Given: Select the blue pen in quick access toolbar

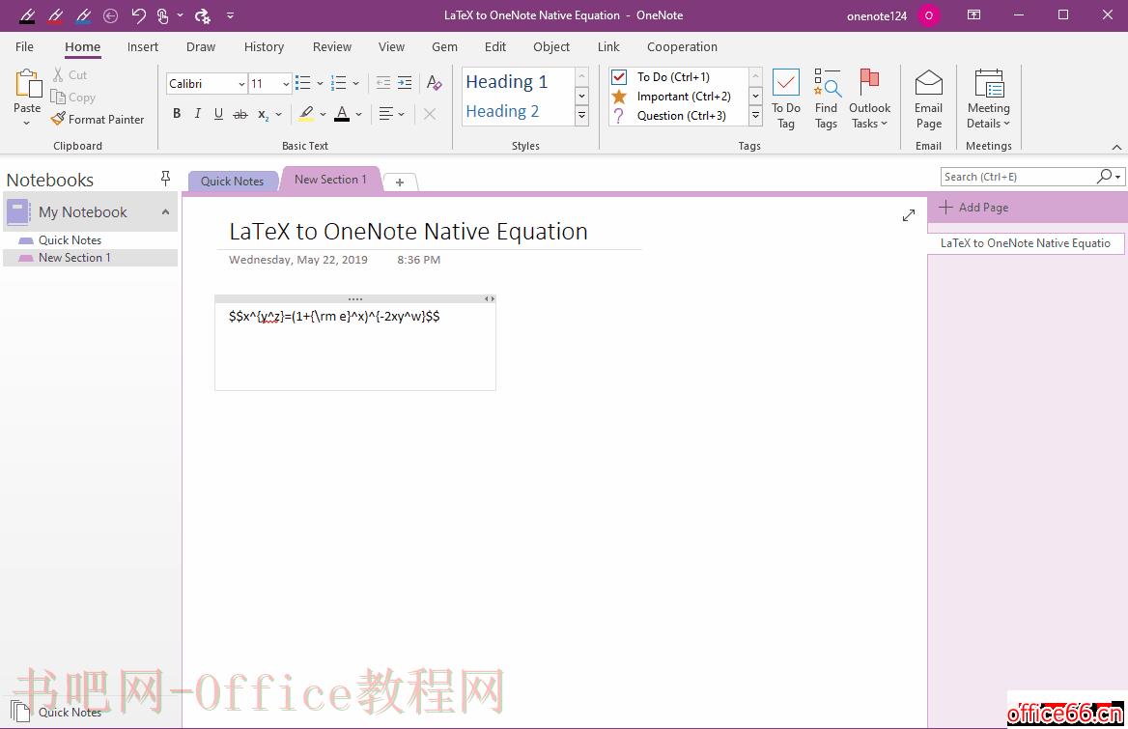Looking at the screenshot, I should tap(83, 15).
